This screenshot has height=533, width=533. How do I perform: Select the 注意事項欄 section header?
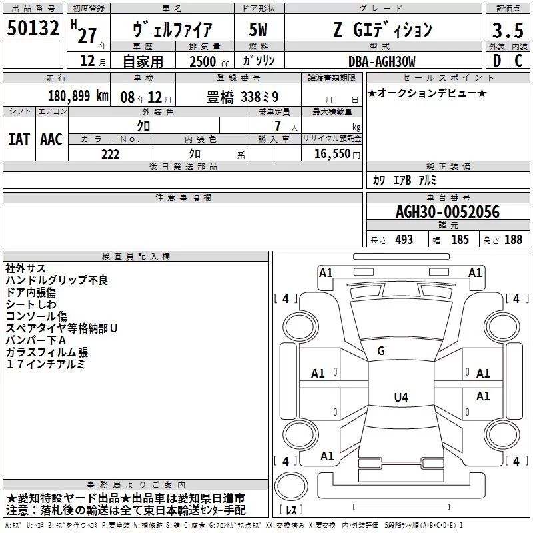[x=183, y=197]
